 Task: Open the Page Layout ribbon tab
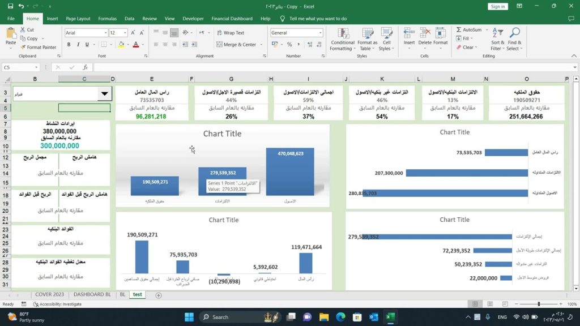(x=78, y=19)
